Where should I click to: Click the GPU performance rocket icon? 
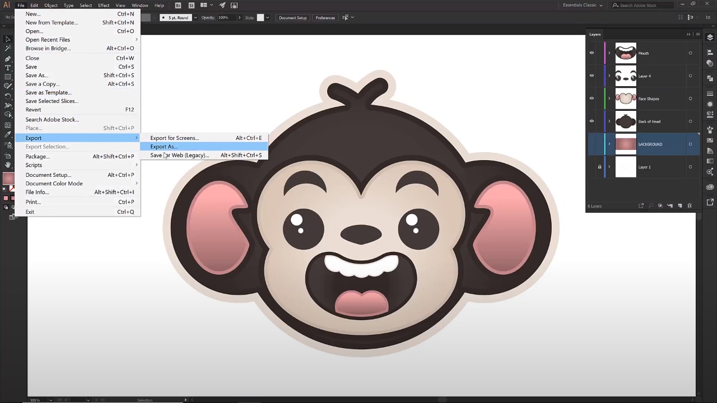[222, 6]
